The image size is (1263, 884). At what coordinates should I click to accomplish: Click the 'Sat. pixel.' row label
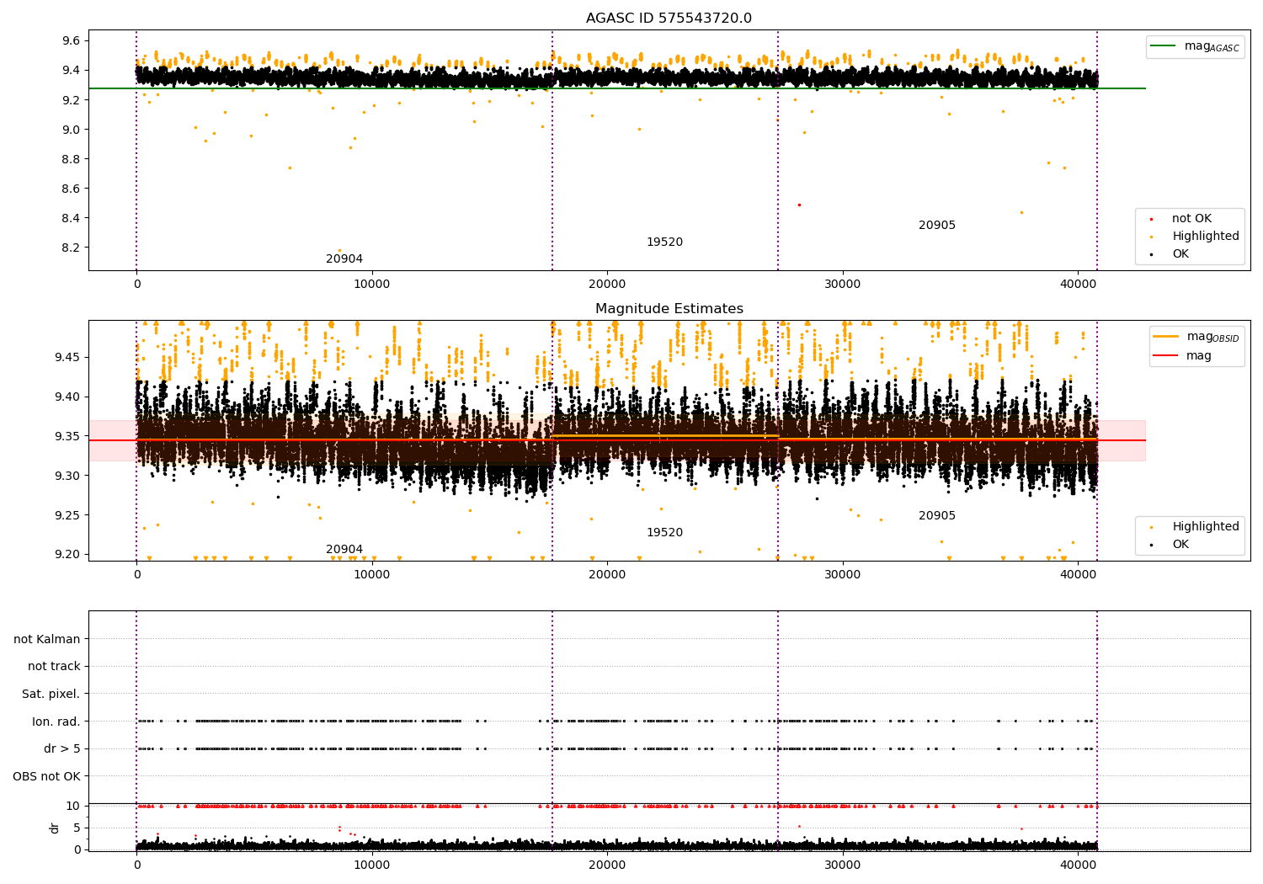click(x=51, y=695)
